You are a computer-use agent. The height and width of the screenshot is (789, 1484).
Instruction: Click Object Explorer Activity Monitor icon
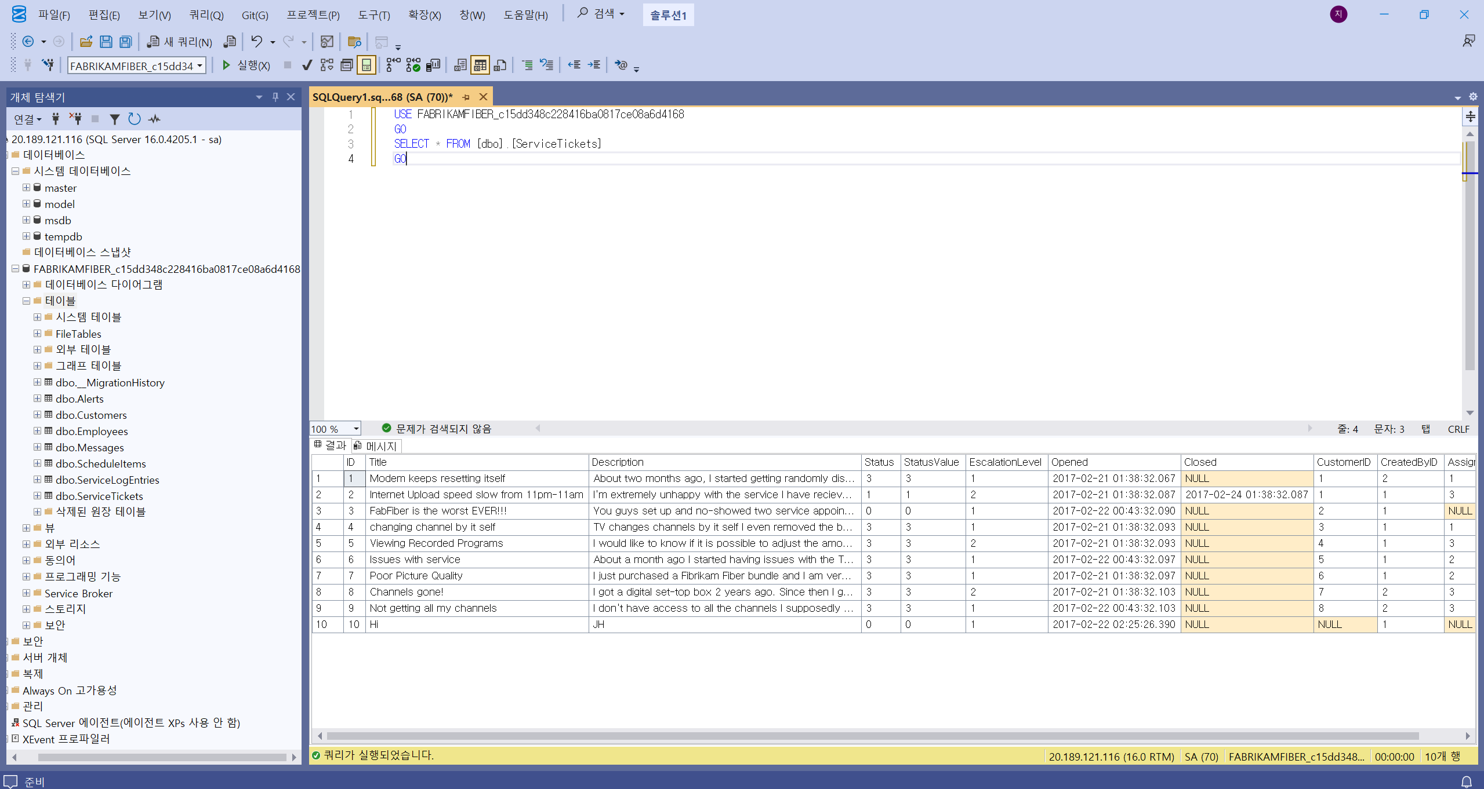pos(154,119)
